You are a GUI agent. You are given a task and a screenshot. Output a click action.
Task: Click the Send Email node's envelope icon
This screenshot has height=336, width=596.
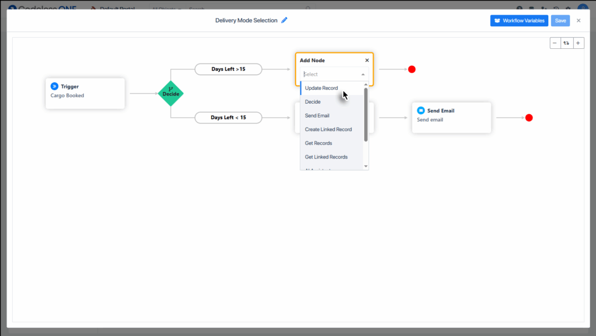421,111
